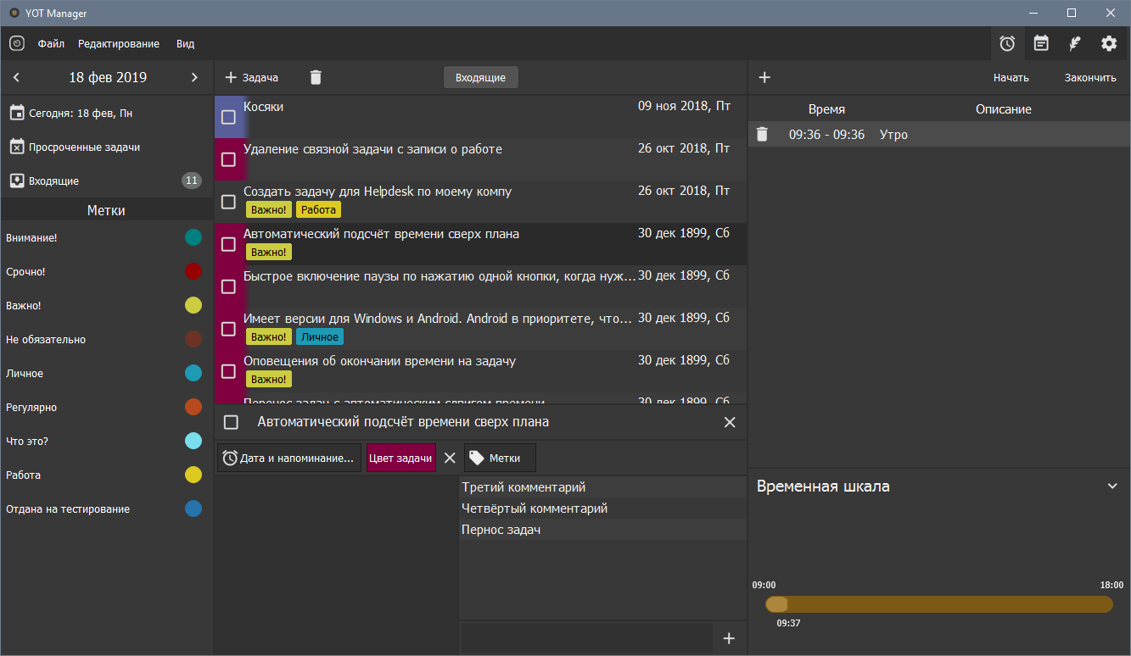Click the trash icon next to Задача button
This screenshot has height=656, width=1131.
pyautogui.click(x=316, y=77)
